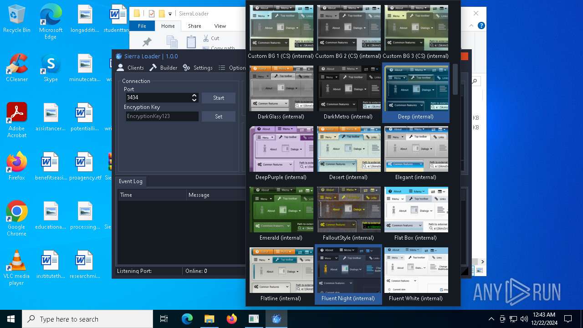Select the CCleaner desktop shortcut

(17, 68)
